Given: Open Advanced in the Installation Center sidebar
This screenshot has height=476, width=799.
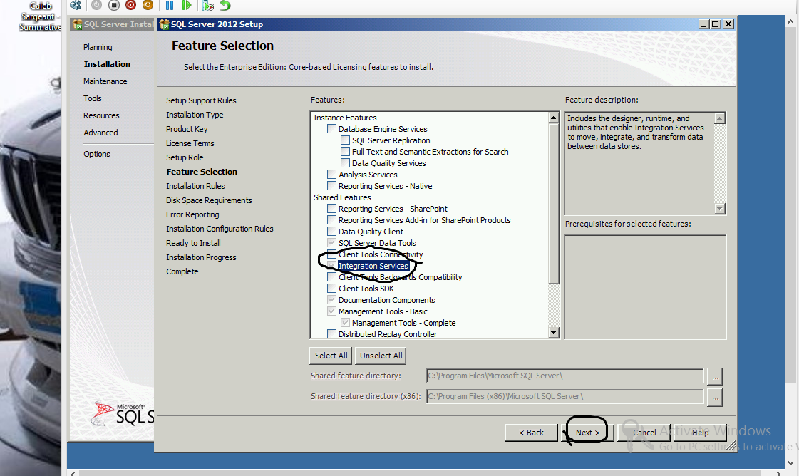Looking at the screenshot, I should click(101, 133).
